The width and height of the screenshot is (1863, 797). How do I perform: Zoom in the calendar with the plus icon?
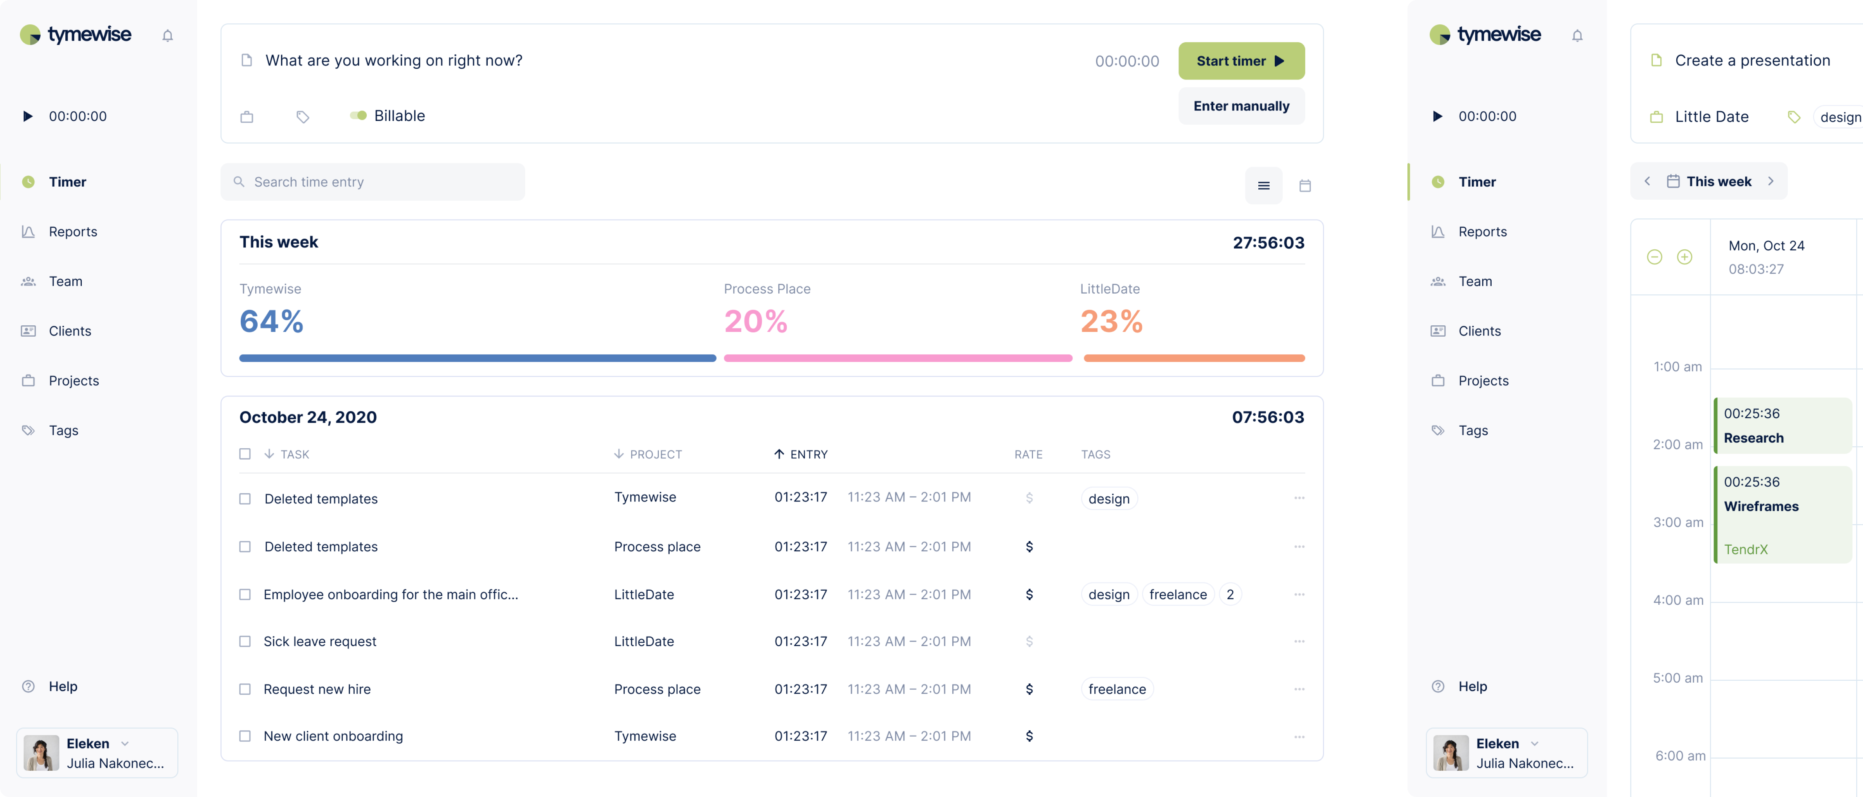1685,257
